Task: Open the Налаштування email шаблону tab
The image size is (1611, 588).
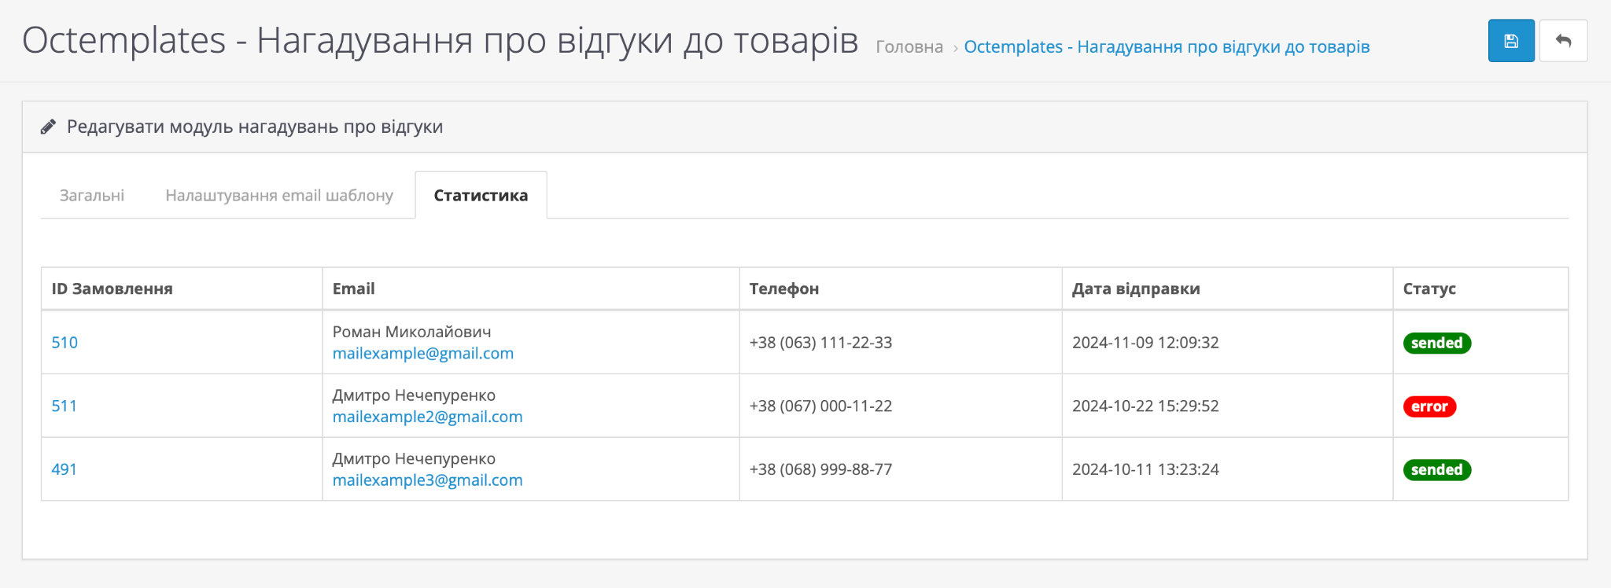Action: [x=279, y=196]
